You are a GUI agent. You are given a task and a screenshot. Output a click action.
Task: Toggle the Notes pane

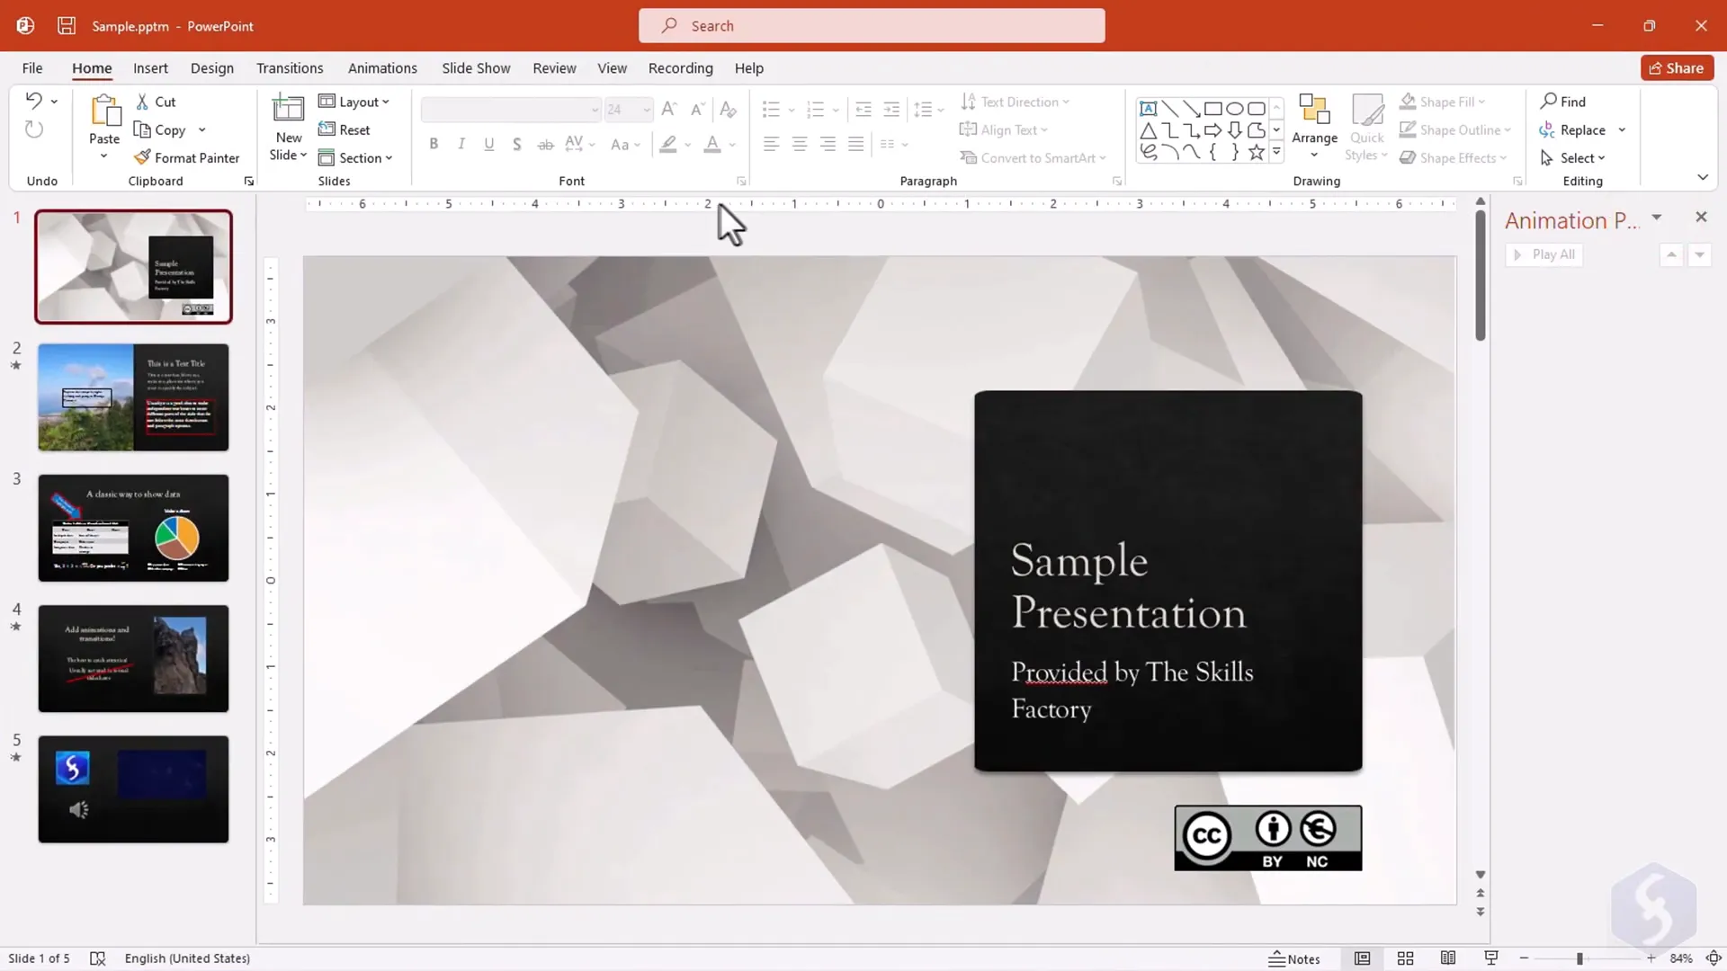pyautogui.click(x=1294, y=958)
